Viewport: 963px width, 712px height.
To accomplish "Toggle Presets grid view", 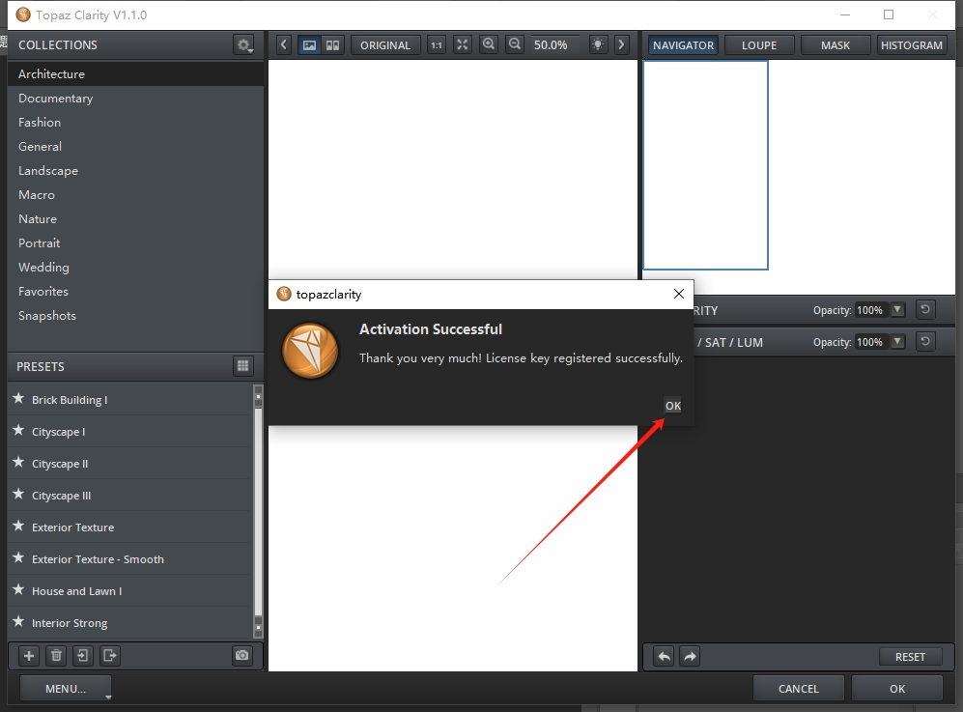I will (x=242, y=366).
